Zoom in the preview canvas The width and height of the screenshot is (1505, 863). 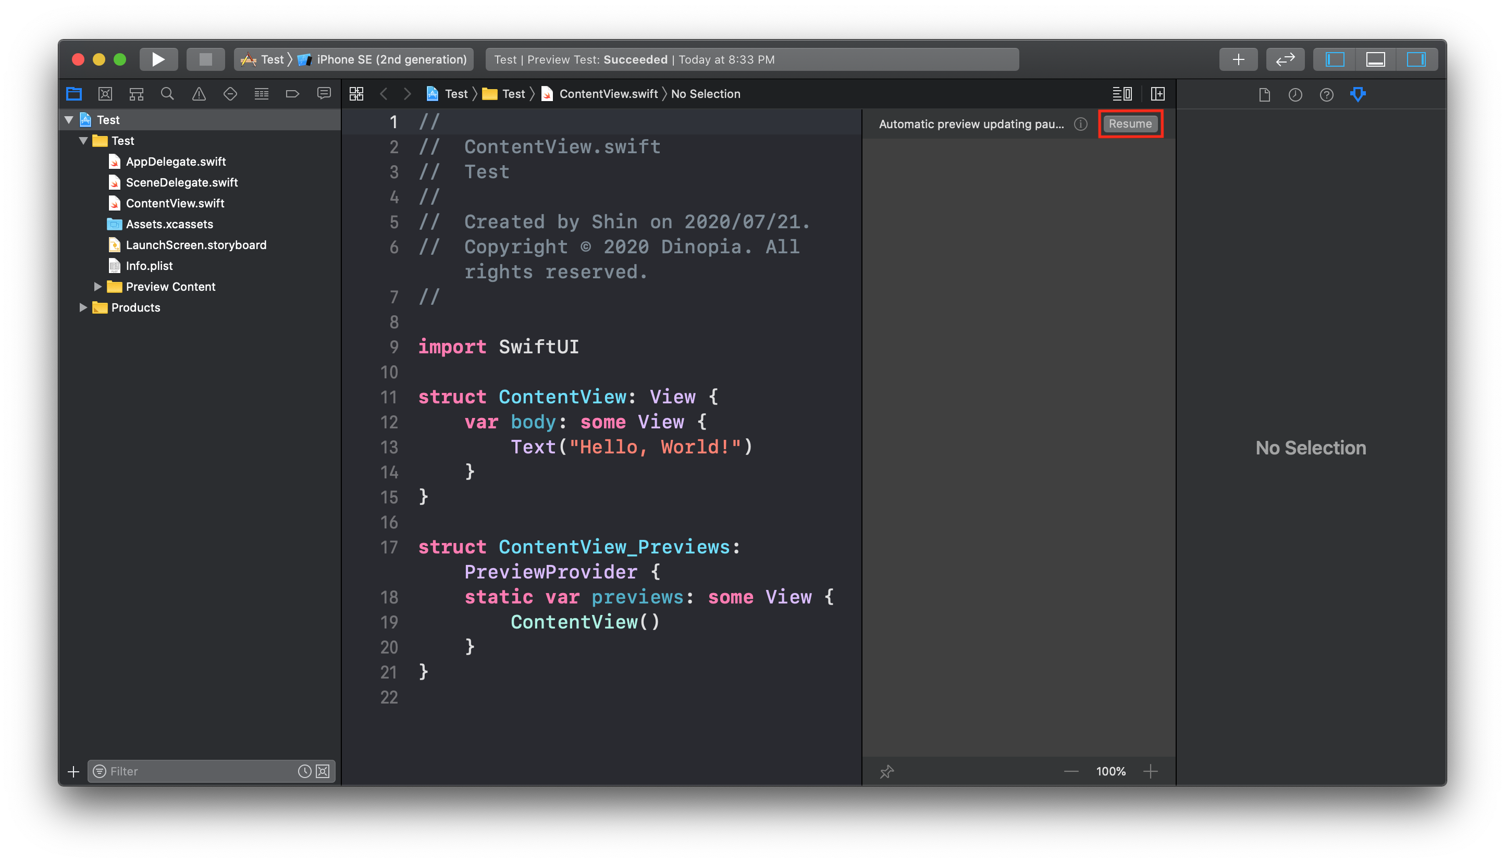pyautogui.click(x=1150, y=771)
